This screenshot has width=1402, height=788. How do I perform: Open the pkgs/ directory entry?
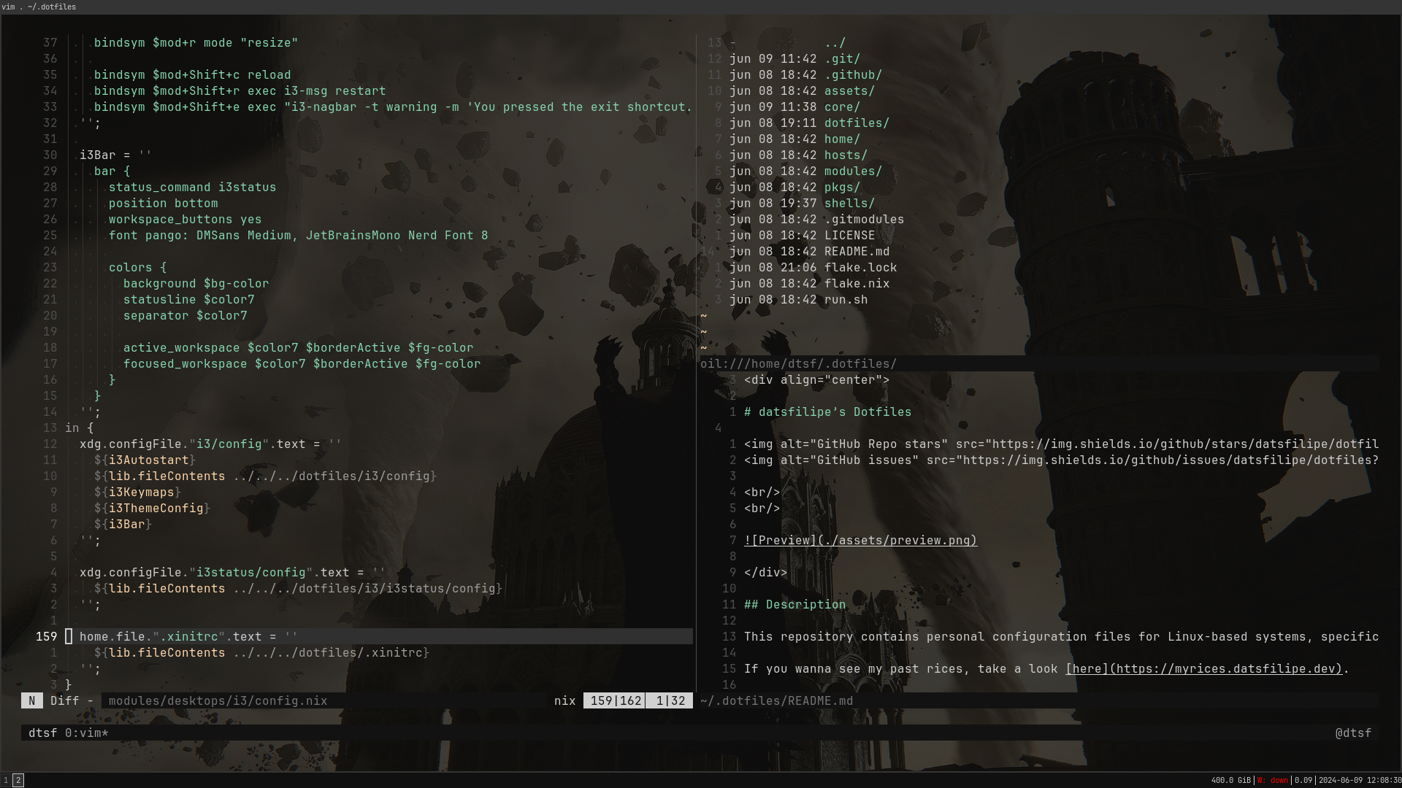pos(842,188)
